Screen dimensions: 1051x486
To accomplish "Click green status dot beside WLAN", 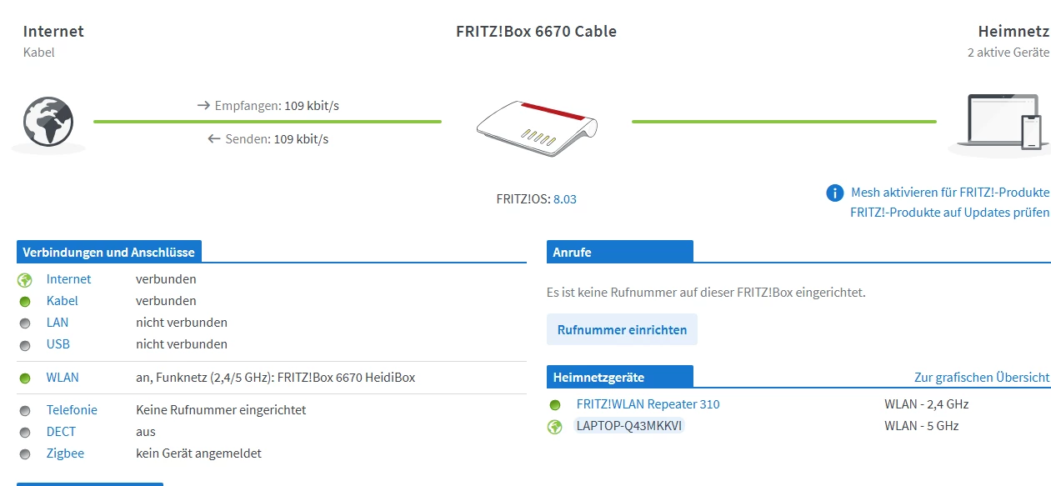I will (x=25, y=378).
